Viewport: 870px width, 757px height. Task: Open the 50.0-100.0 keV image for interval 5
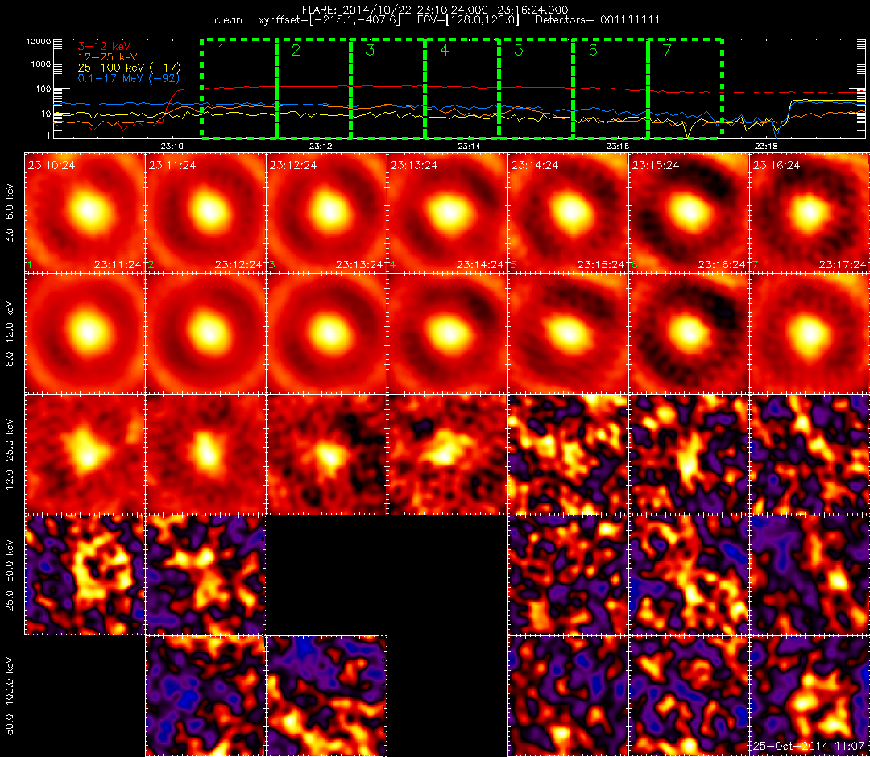pos(568,697)
